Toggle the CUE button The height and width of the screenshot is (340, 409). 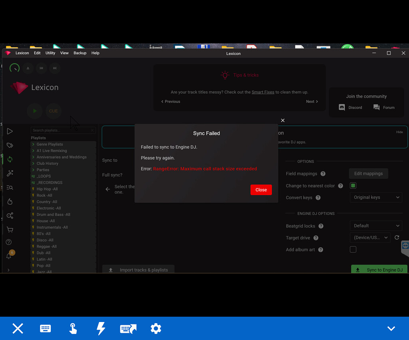coord(53,111)
